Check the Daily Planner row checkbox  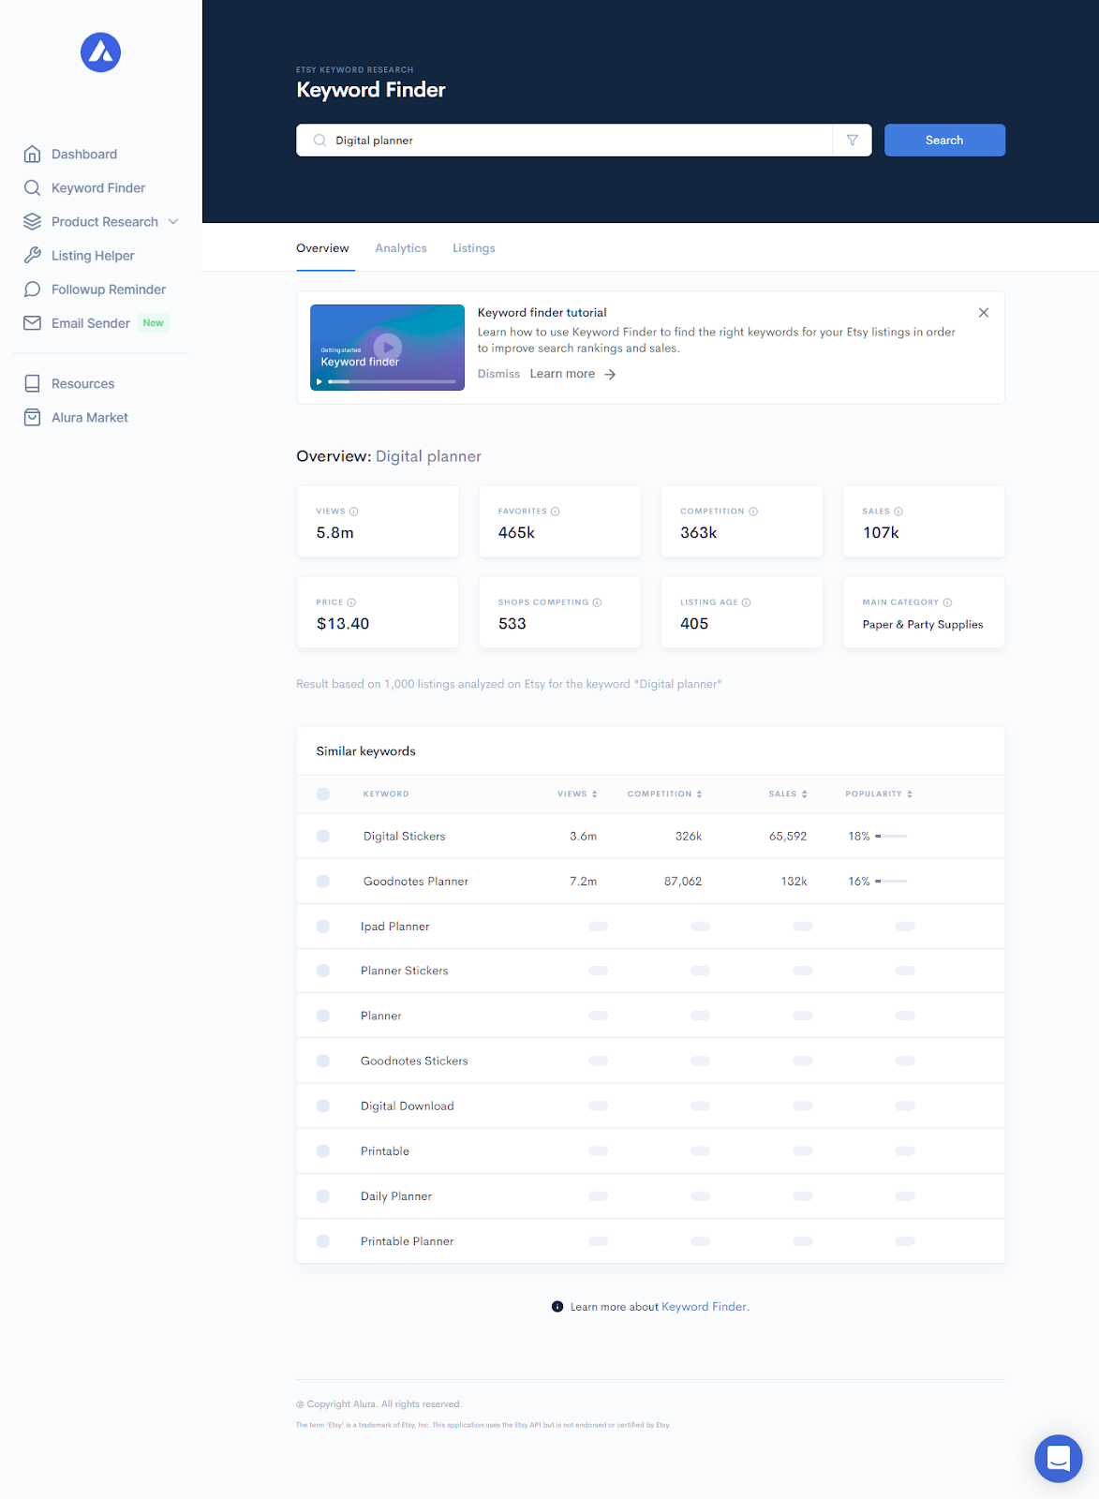(x=323, y=1196)
